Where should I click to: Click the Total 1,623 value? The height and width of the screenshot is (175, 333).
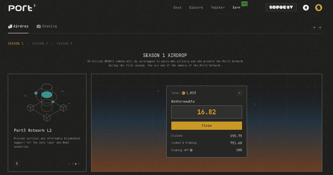coord(191,93)
